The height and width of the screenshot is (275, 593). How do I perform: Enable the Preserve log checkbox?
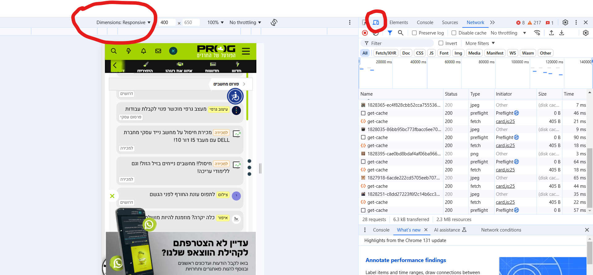pyautogui.click(x=414, y=33)
